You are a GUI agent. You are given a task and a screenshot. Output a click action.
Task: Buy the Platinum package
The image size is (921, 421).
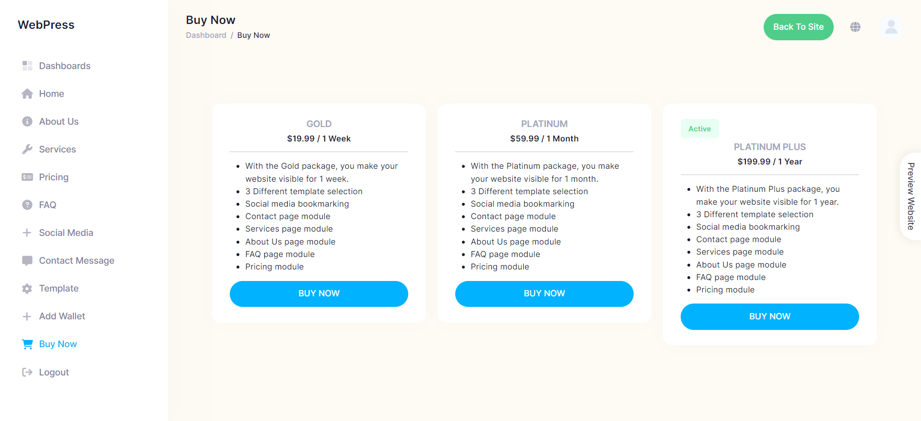coord(544,293)
